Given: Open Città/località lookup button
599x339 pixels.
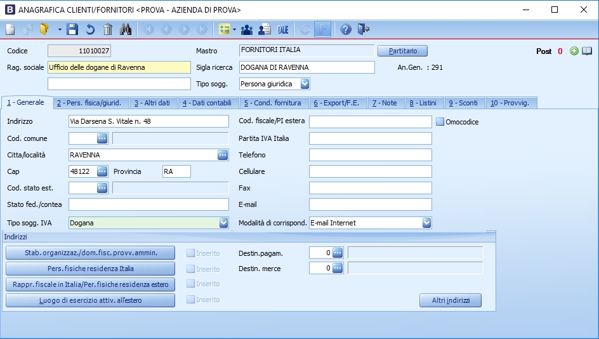Looking at the screenshot, I should tap(223, 155).
